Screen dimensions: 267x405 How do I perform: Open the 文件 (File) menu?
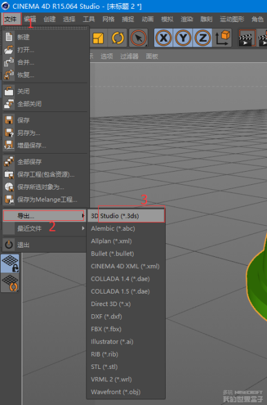[11, 19]
